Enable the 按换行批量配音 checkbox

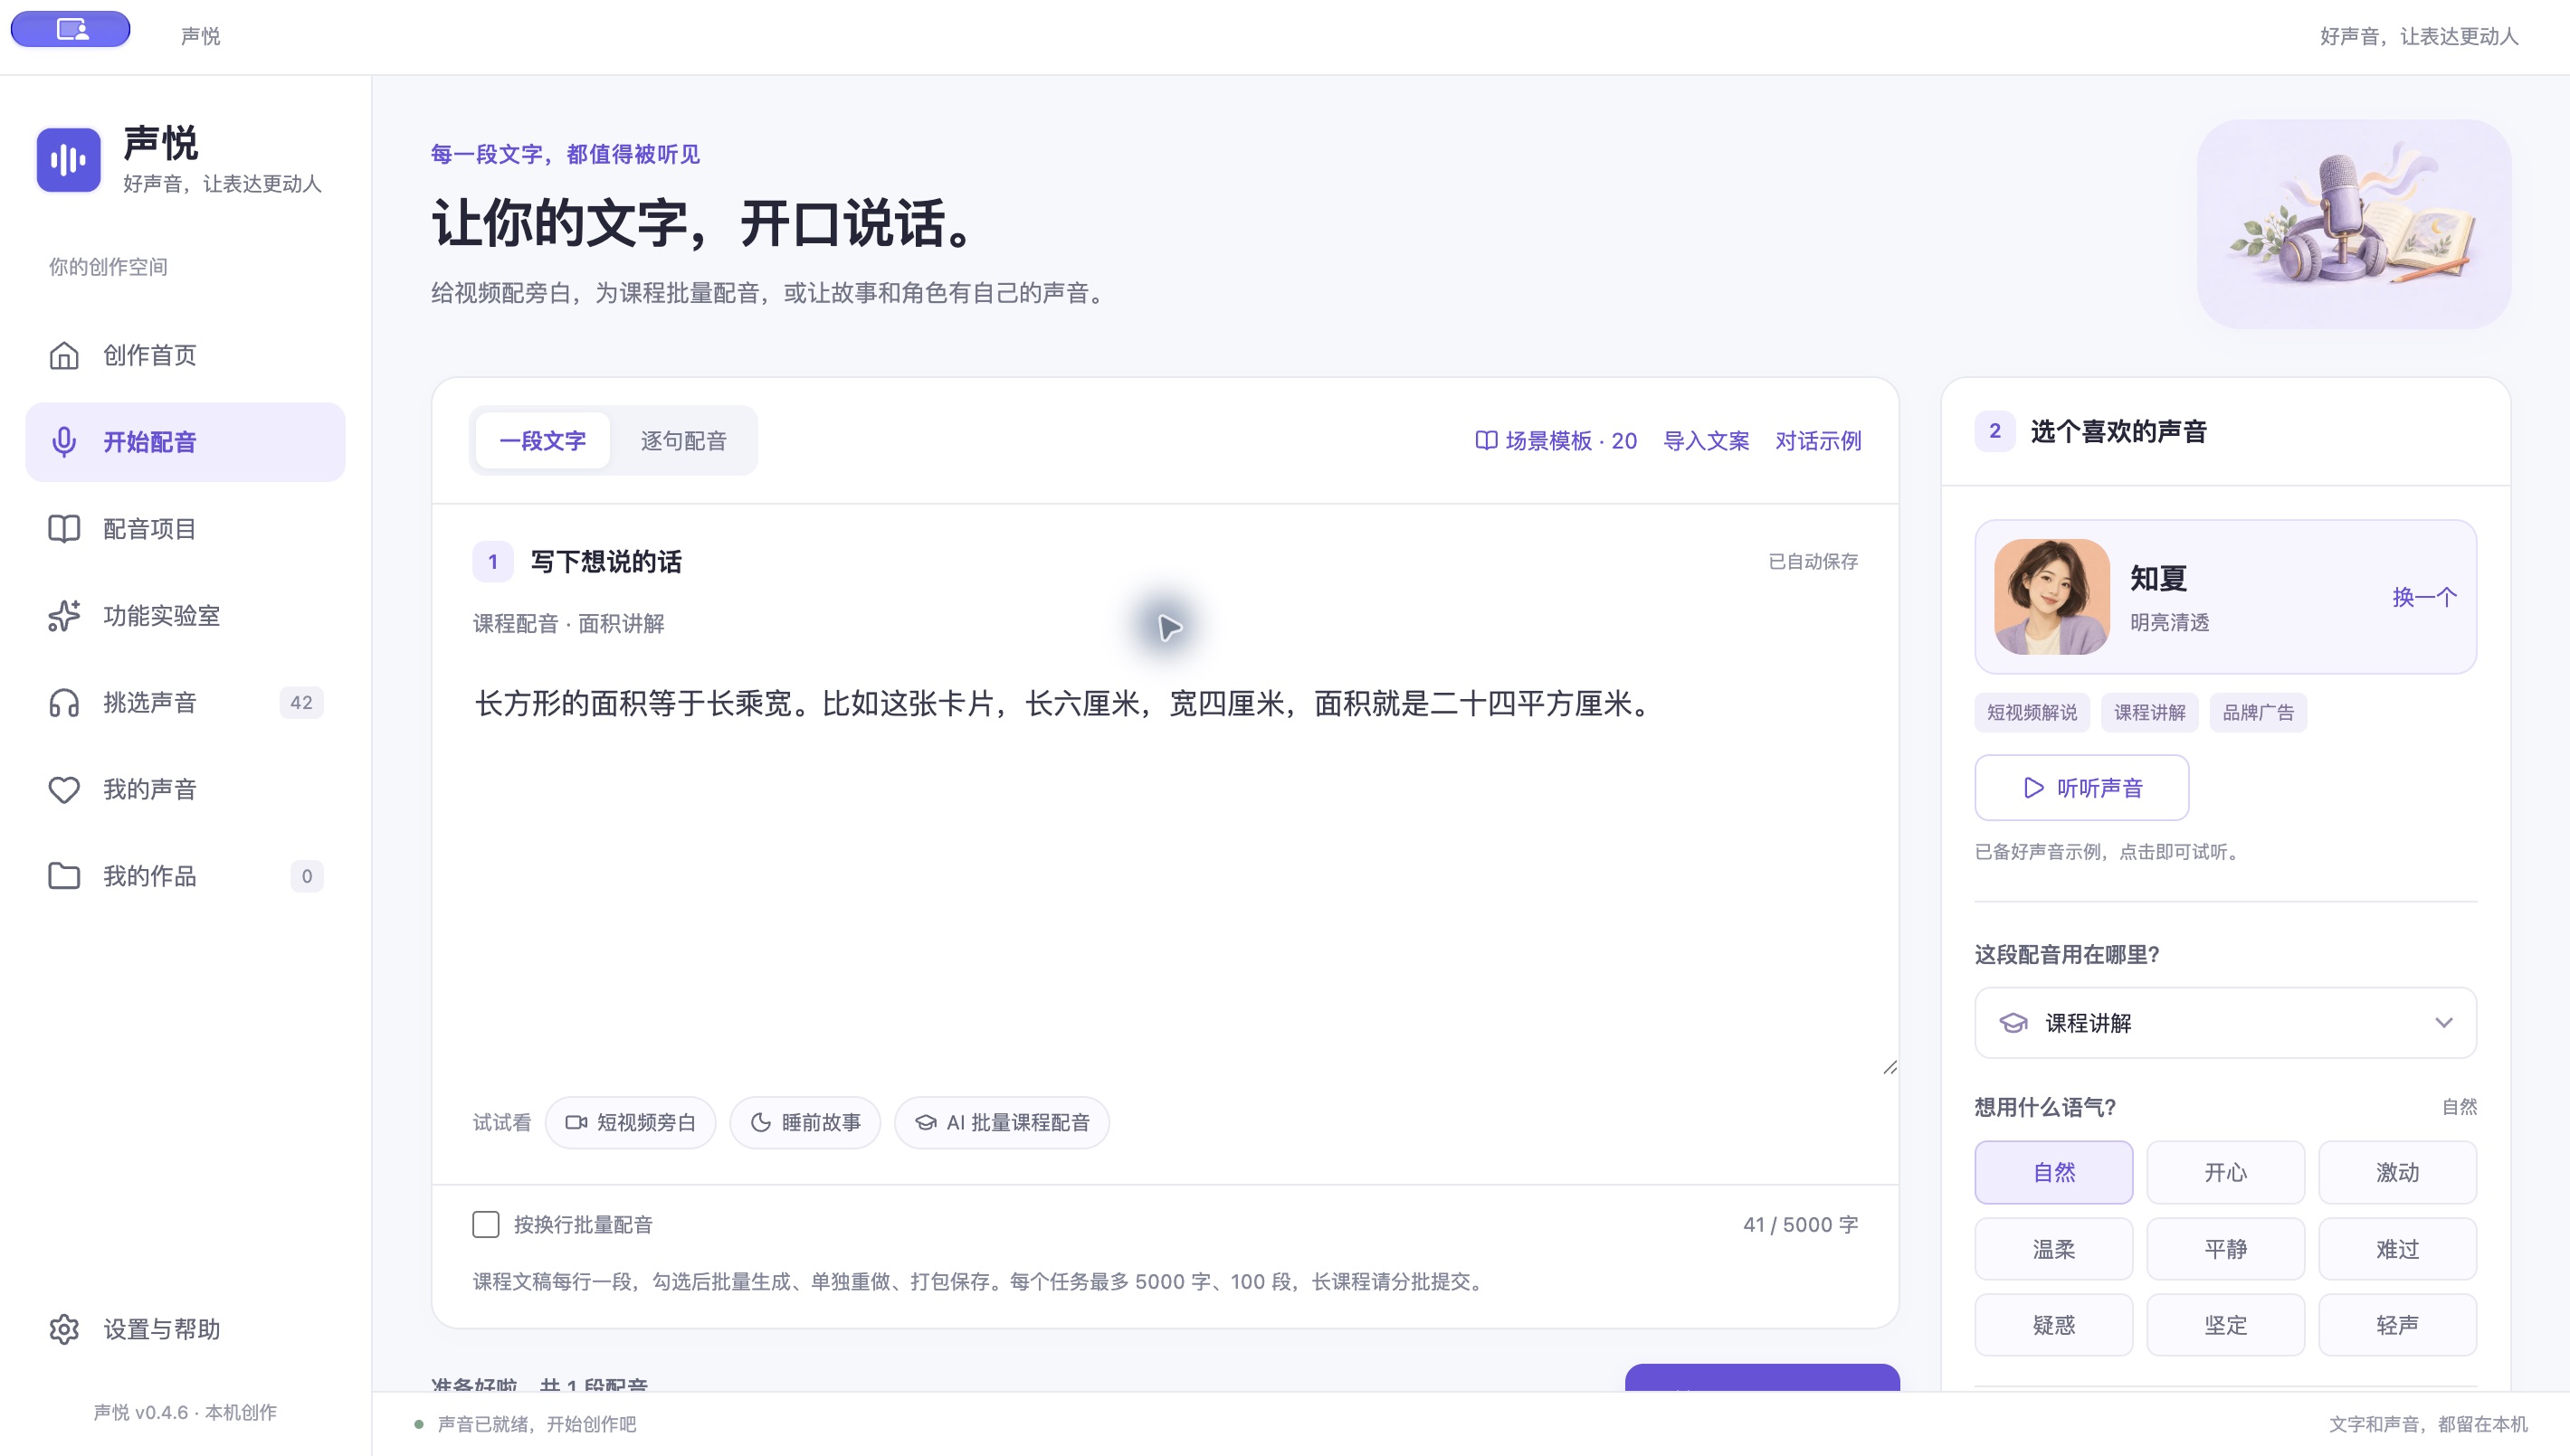click(x=486, y=1224)
